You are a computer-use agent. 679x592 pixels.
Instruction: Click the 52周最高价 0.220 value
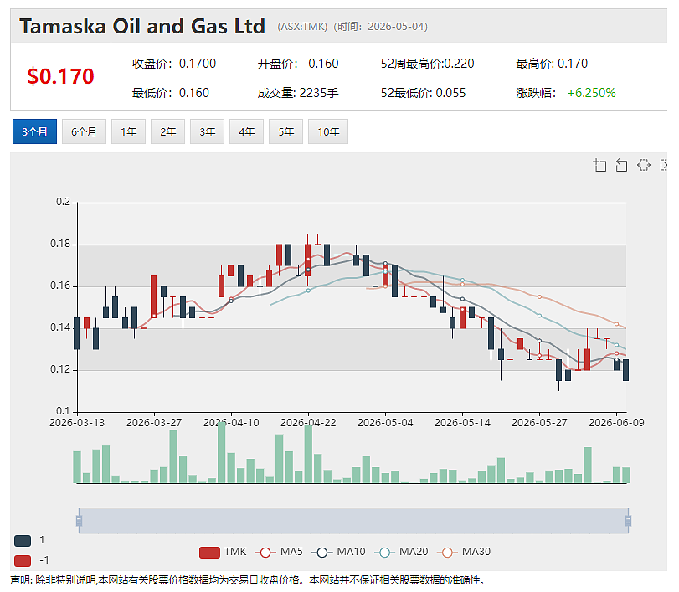tap(459, 64)
